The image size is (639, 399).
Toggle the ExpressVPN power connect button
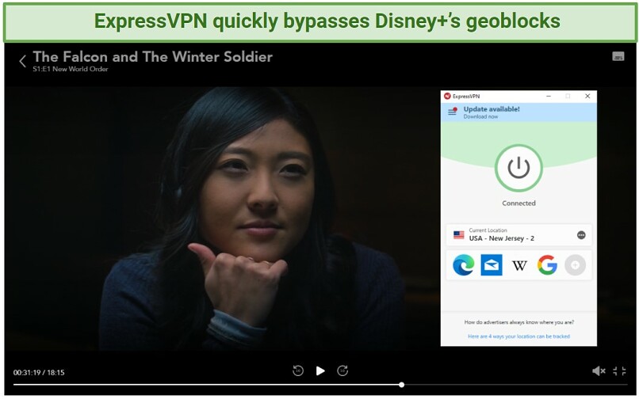(x=518, y=168)
